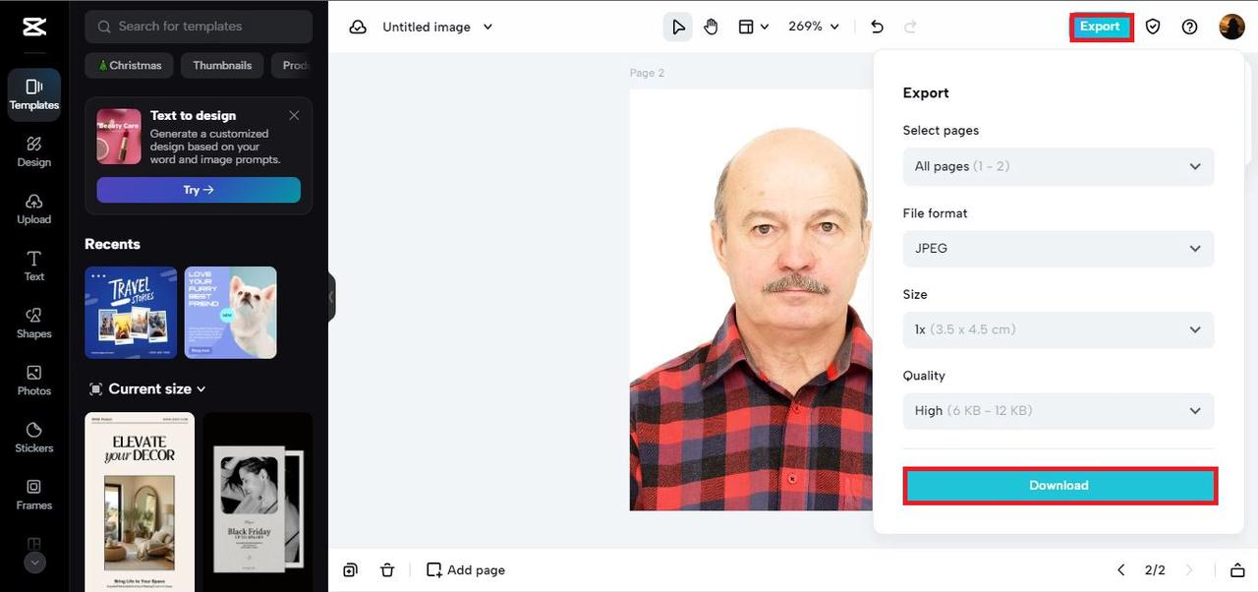This screenshot has width=1258, height=592.
Task: Open the layout options dropdown
Action: 753,27
